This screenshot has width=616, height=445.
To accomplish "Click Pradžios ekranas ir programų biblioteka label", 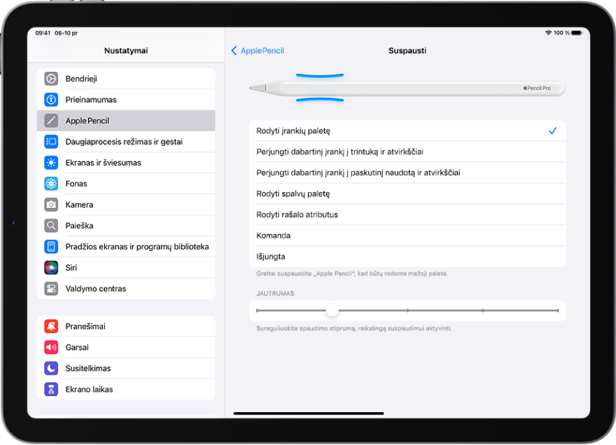I will tap(137, 247).
